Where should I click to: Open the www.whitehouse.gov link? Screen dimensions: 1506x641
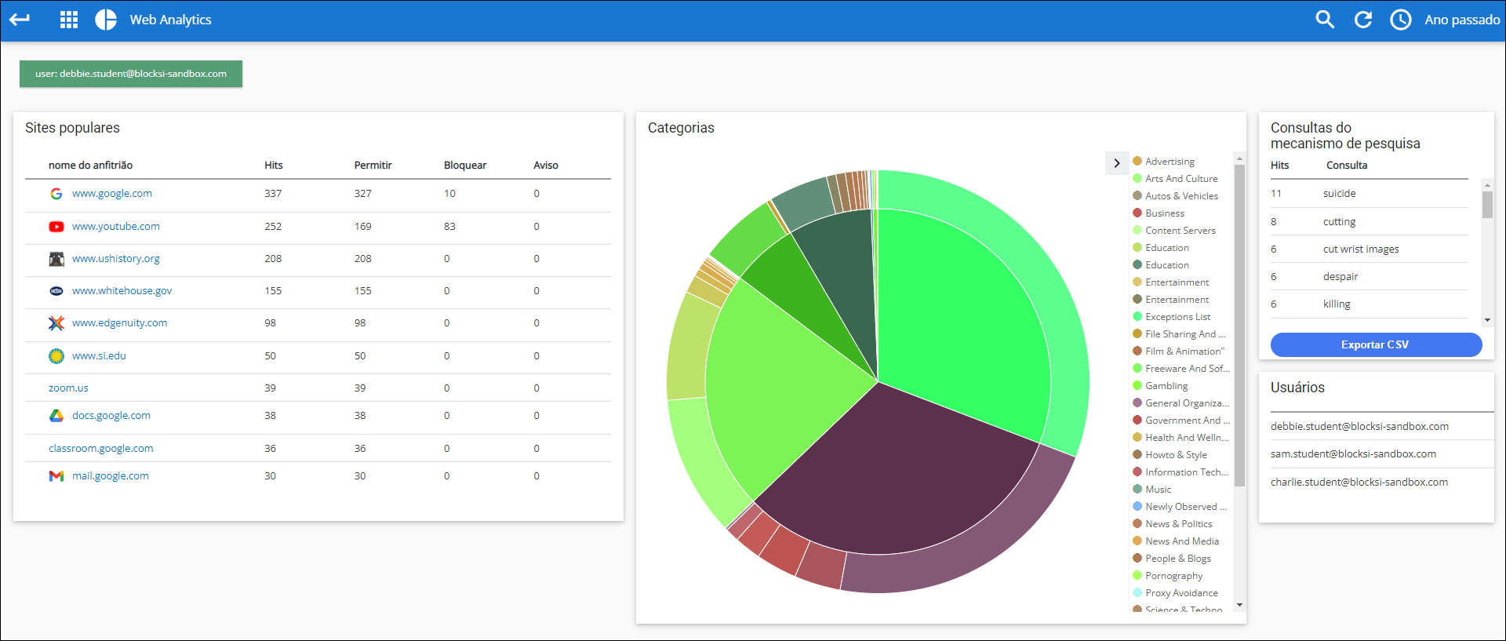click(122, 291)
